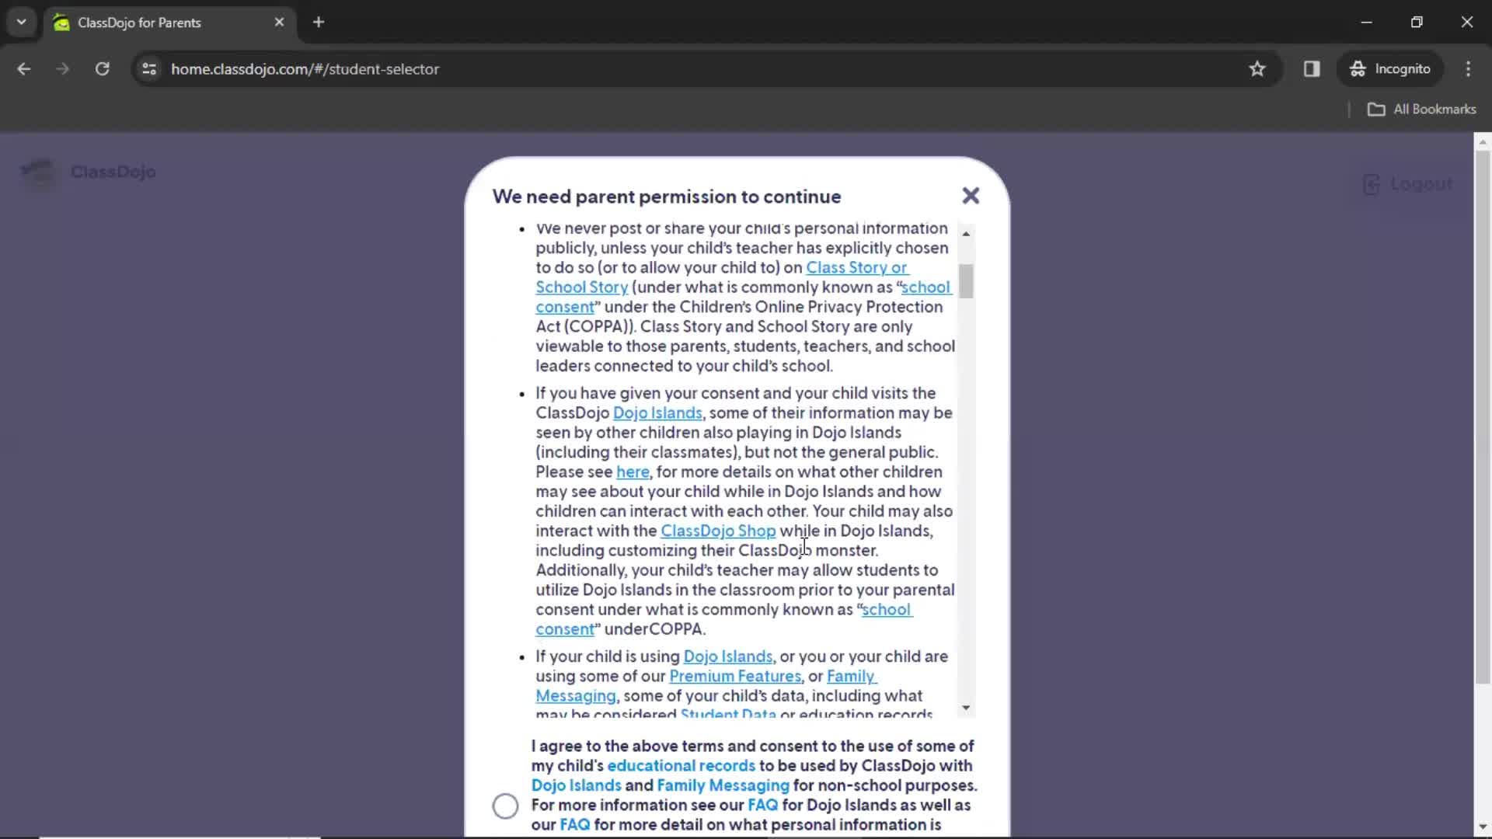View site information icon

[149, 69]
